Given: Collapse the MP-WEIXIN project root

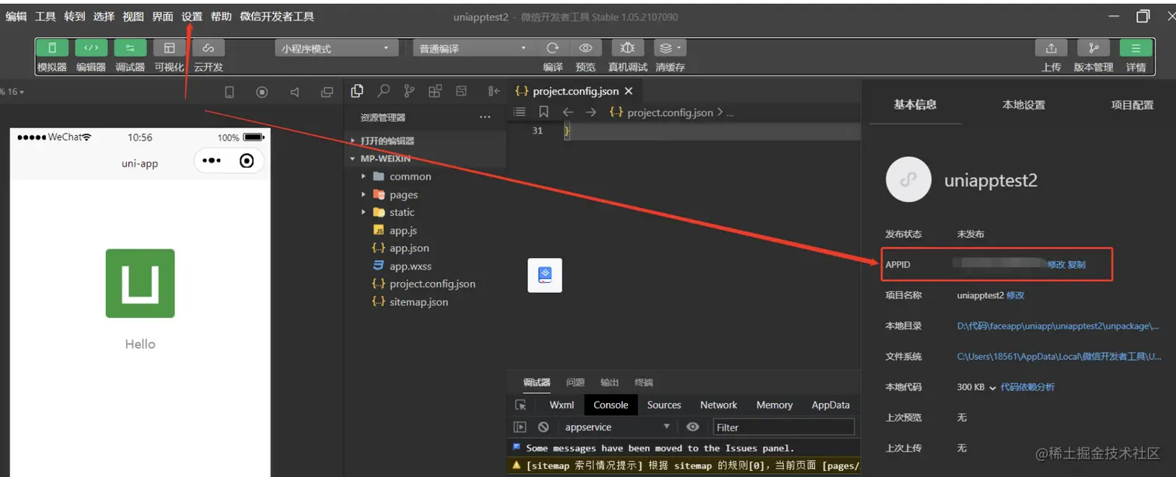Looking at the screenshot, I should (425, 158).
